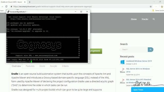Click the terminal scrollbar up arrow
This screenshot has height=92, width=164.
pyautogui.click(x=89, y=15)
